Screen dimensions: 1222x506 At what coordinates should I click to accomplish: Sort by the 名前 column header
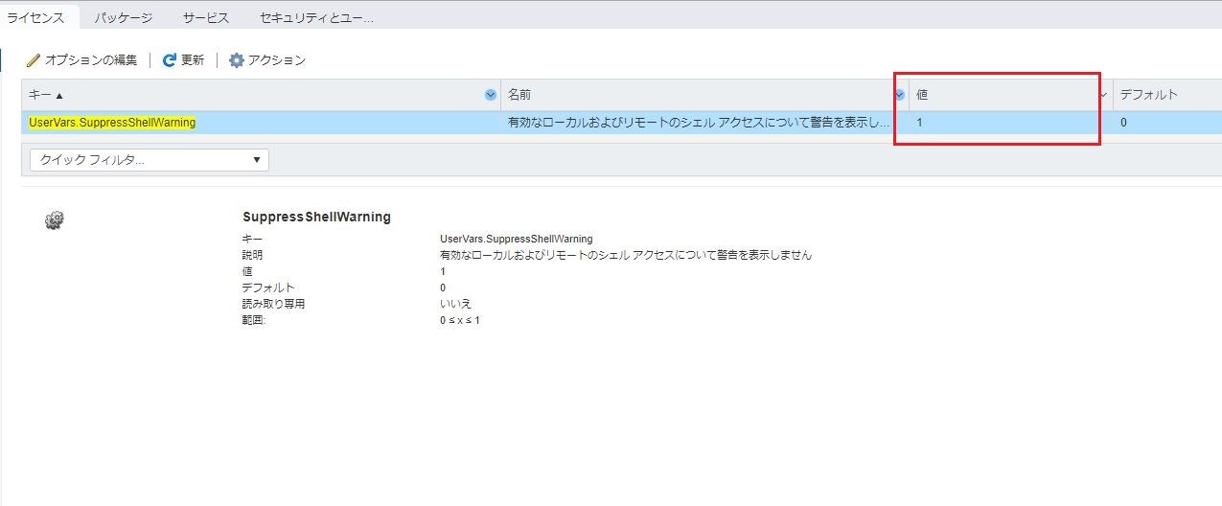(704, 95)
